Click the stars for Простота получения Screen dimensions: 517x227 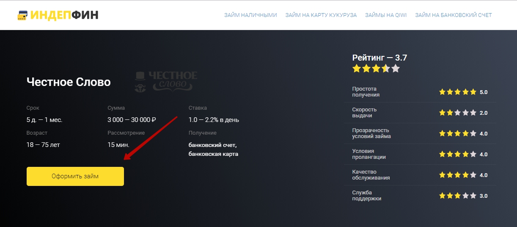(x=458, y=92)
